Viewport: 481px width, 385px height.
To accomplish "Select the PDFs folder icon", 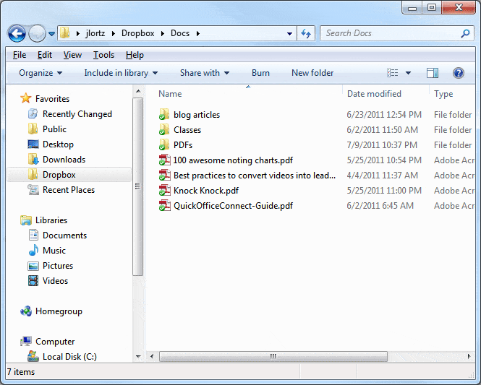I will point(164,144).
